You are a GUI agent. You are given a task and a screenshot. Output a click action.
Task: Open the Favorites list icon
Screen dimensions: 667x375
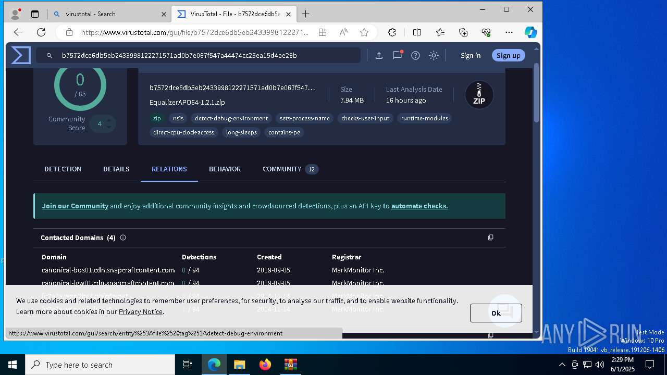tap(440, 32)
